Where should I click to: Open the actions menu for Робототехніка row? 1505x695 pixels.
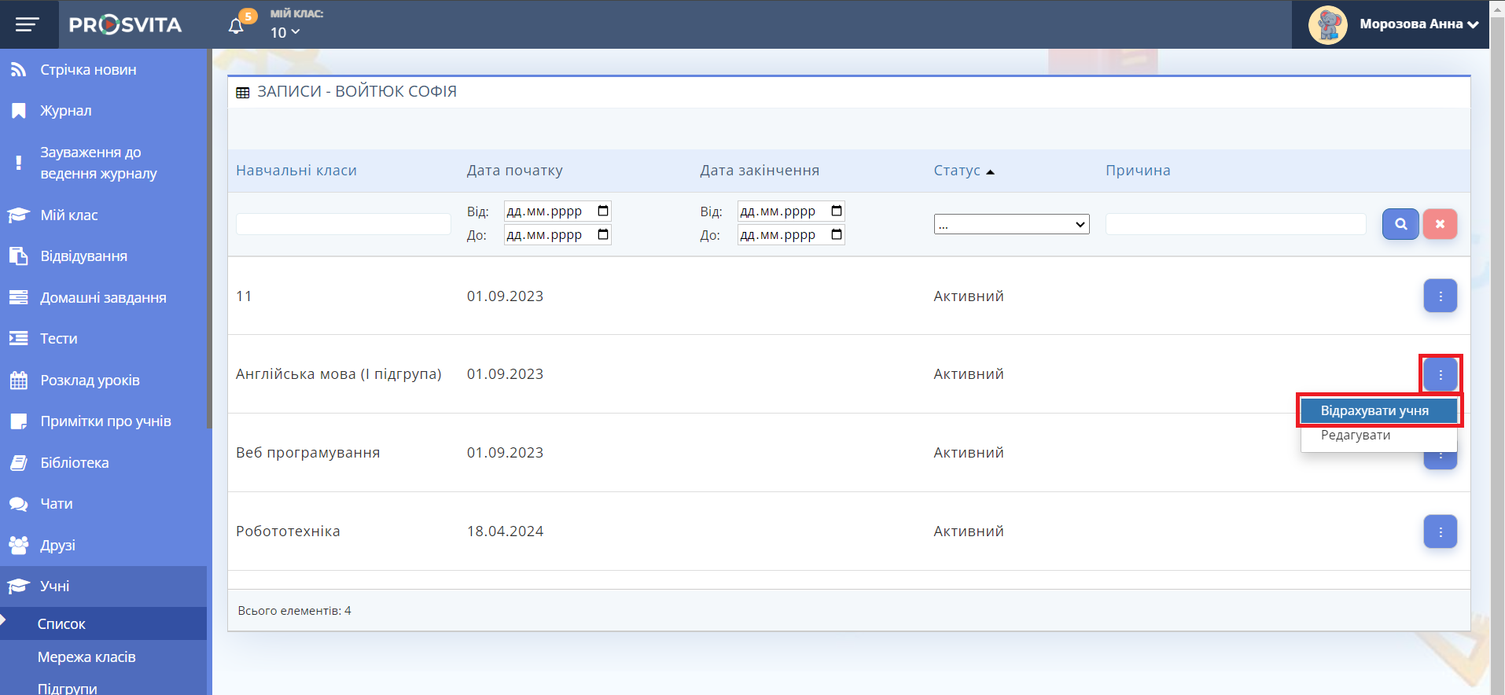(1440, 532)
